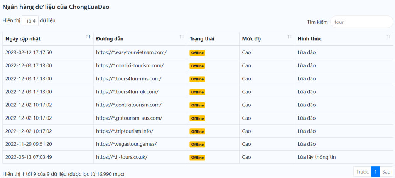Viewport: 395px width, 178px height.
Task: Click sort arrows in Đường dẫn column
Action: (x=181, y=37)
